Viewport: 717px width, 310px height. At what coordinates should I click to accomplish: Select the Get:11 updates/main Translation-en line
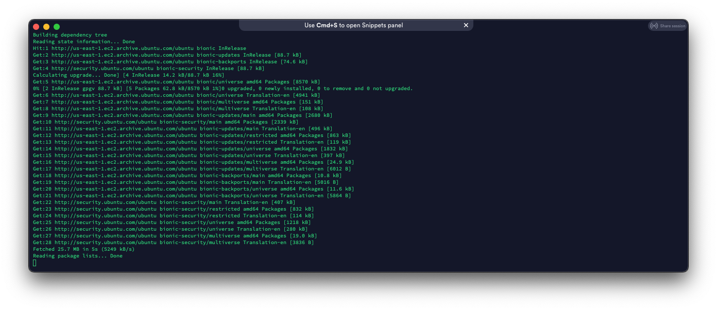tap(183, 129)
